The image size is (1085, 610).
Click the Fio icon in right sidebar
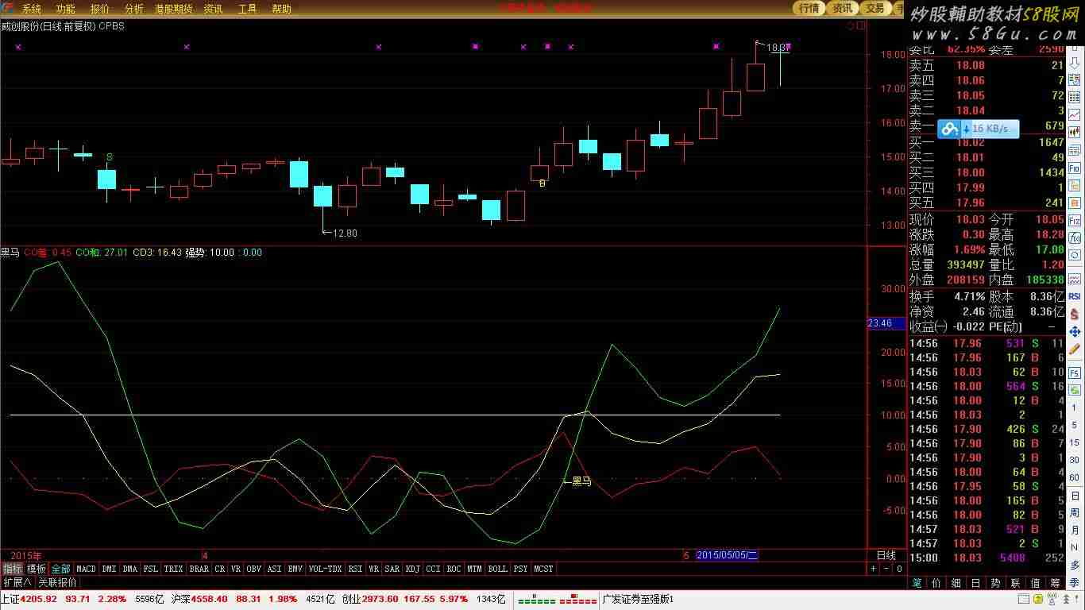pyautogui.click(x=1074, y=168)
